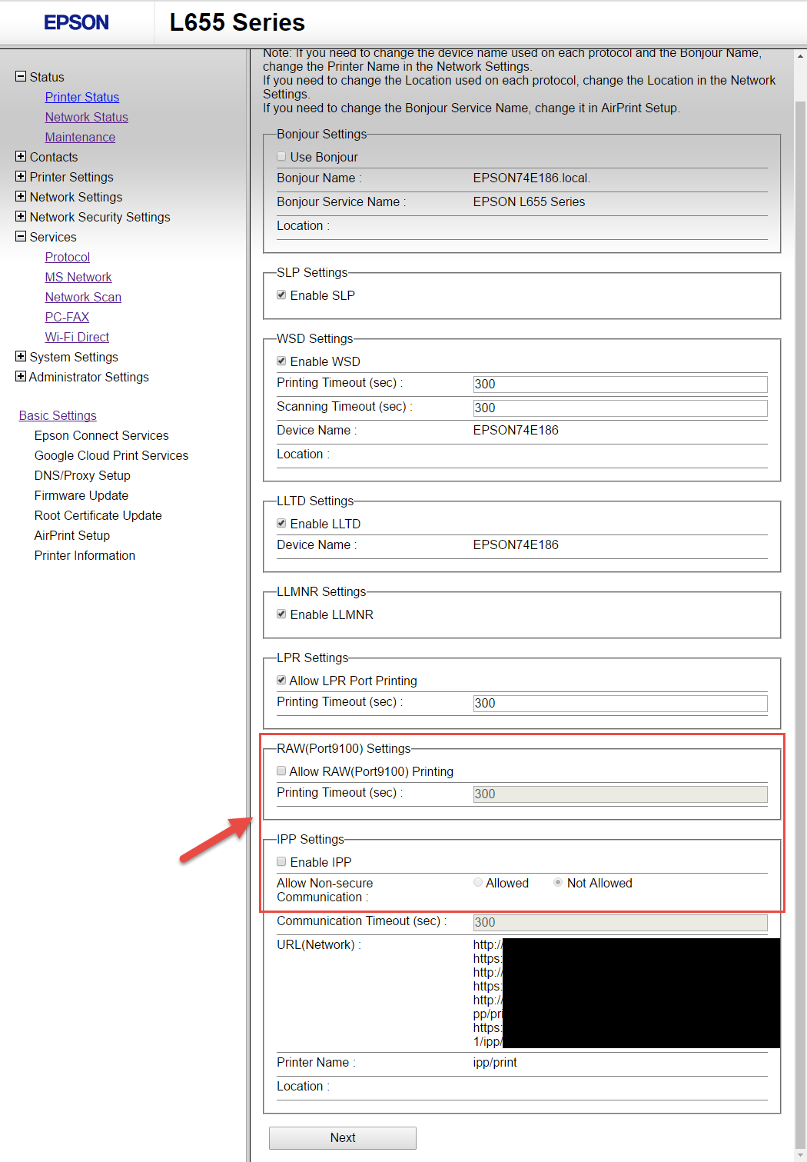Viewport: 807px width, 1162px height.
Task: Toggle the Use Bonjour checkbox
Action: 281,156
